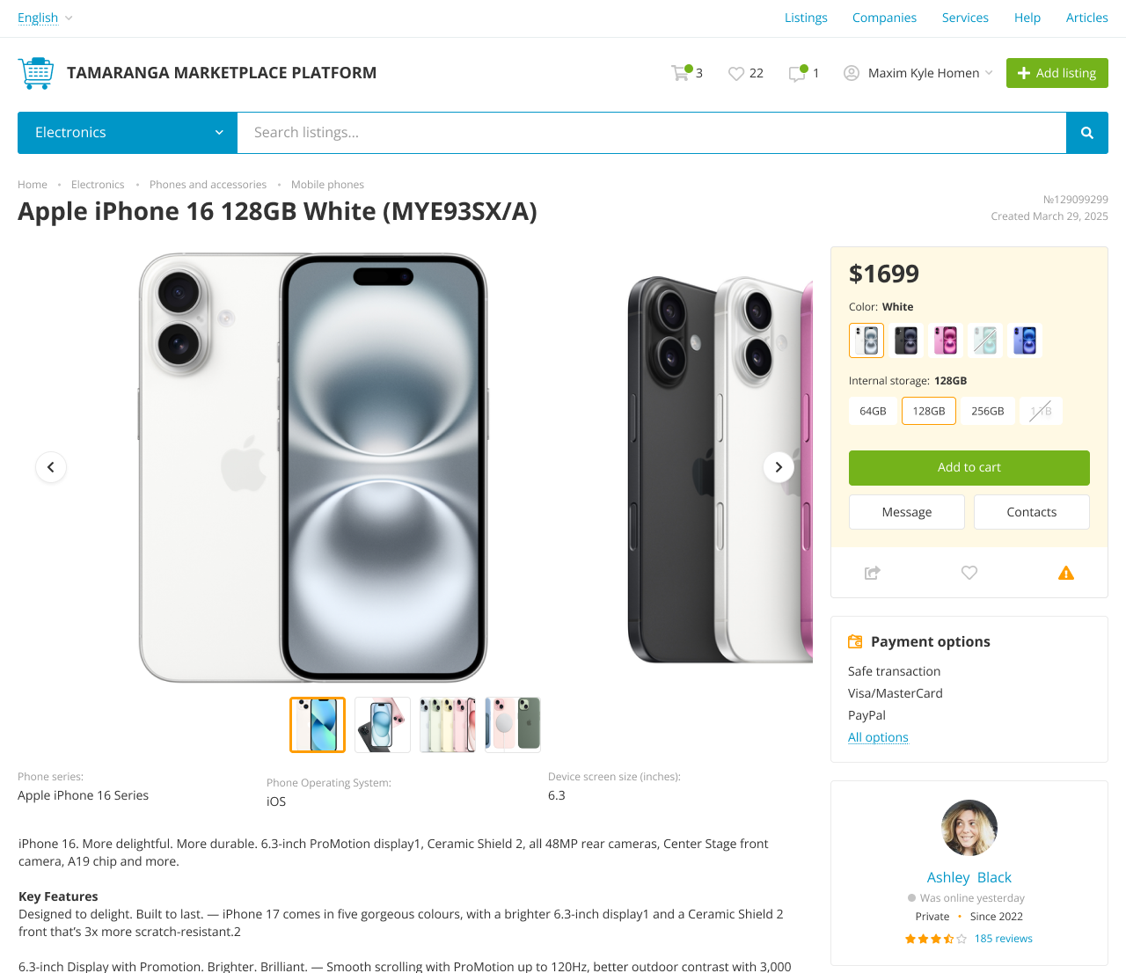Select 64GB internal storage option

pyautogui.click(x=873, y=411)
